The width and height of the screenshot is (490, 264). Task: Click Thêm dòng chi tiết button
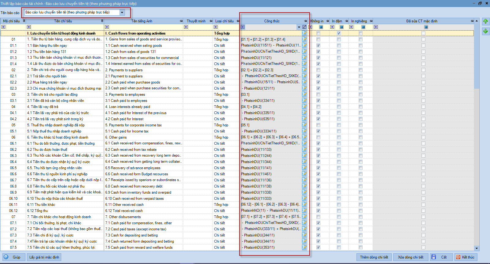374,257
